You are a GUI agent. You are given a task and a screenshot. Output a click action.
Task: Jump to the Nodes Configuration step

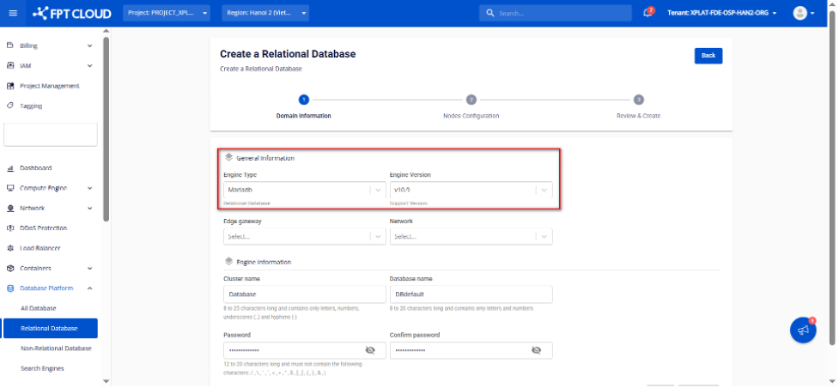pos(471,100)
